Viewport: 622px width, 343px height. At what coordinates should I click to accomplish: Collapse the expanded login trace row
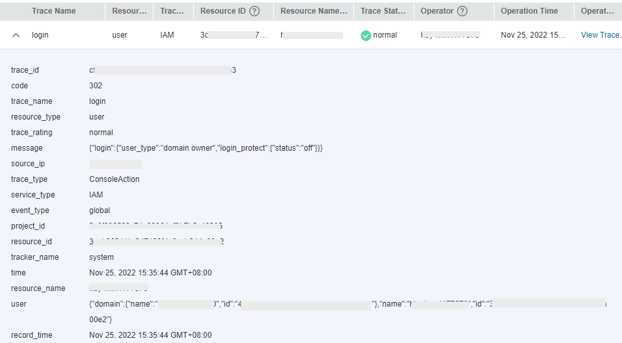click(x=16, y=35)
